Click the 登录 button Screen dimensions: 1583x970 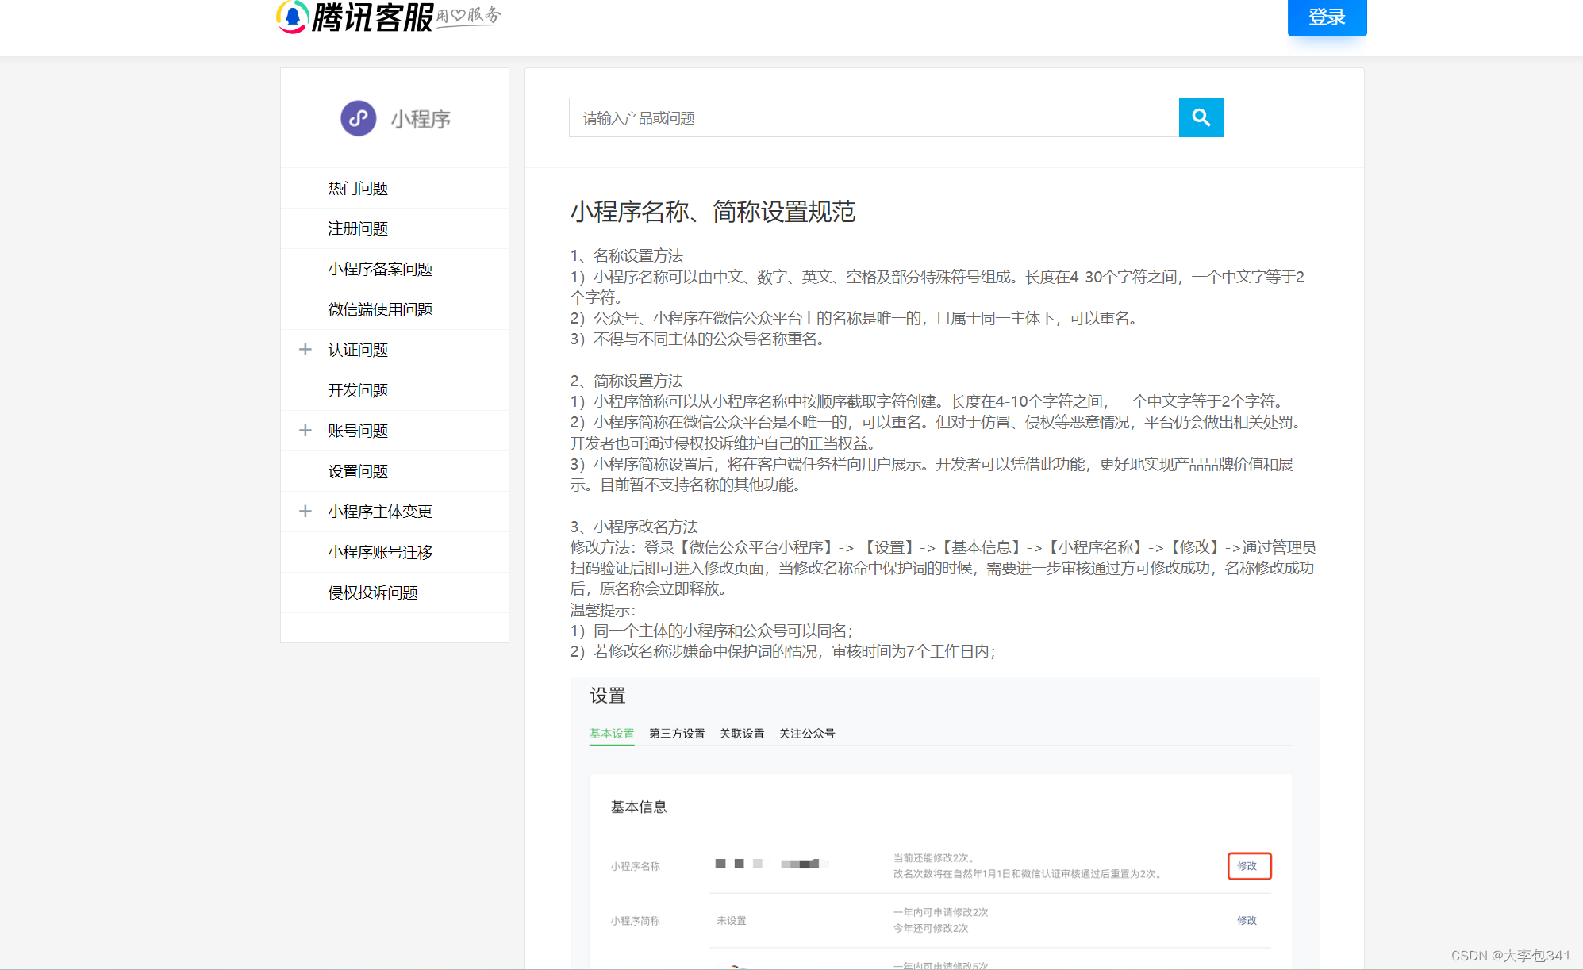1327,17
